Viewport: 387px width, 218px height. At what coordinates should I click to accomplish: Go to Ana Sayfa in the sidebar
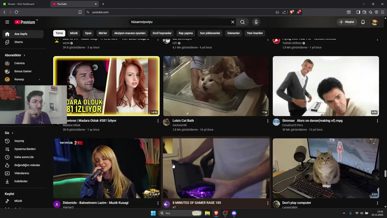[23, 34]
